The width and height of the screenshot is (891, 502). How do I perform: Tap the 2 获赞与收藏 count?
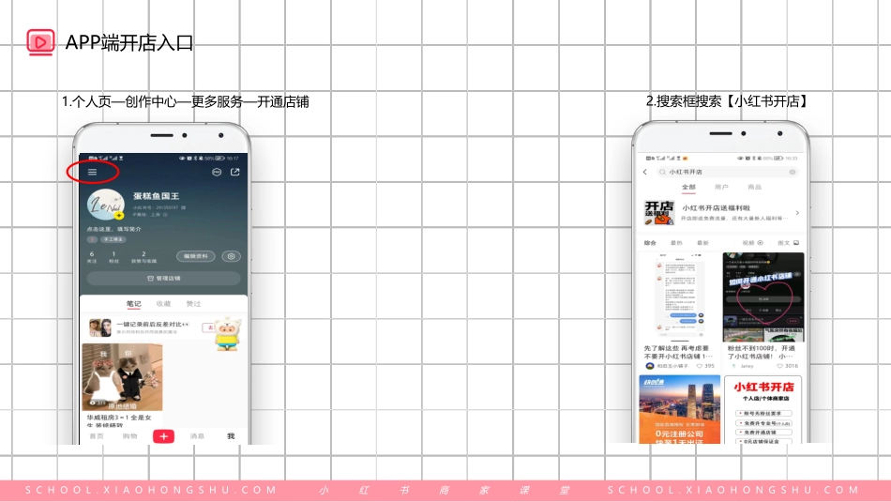(143, 257)
